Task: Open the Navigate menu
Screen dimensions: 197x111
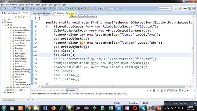Action: tap(30, 5)
